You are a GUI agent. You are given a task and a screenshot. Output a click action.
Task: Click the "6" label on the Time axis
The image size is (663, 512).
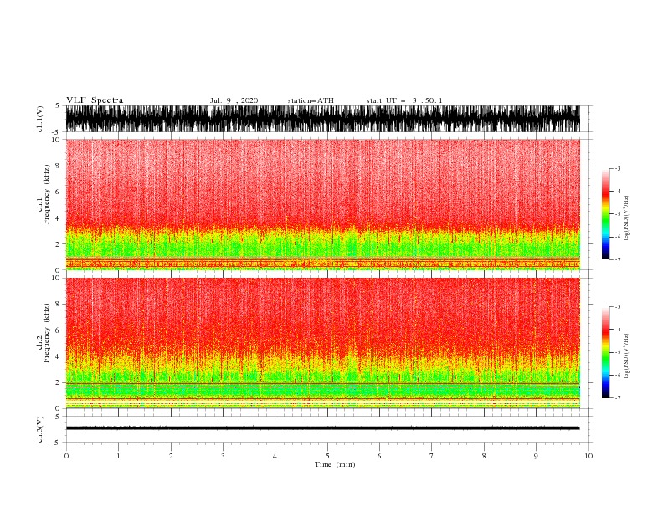[379, 456]
